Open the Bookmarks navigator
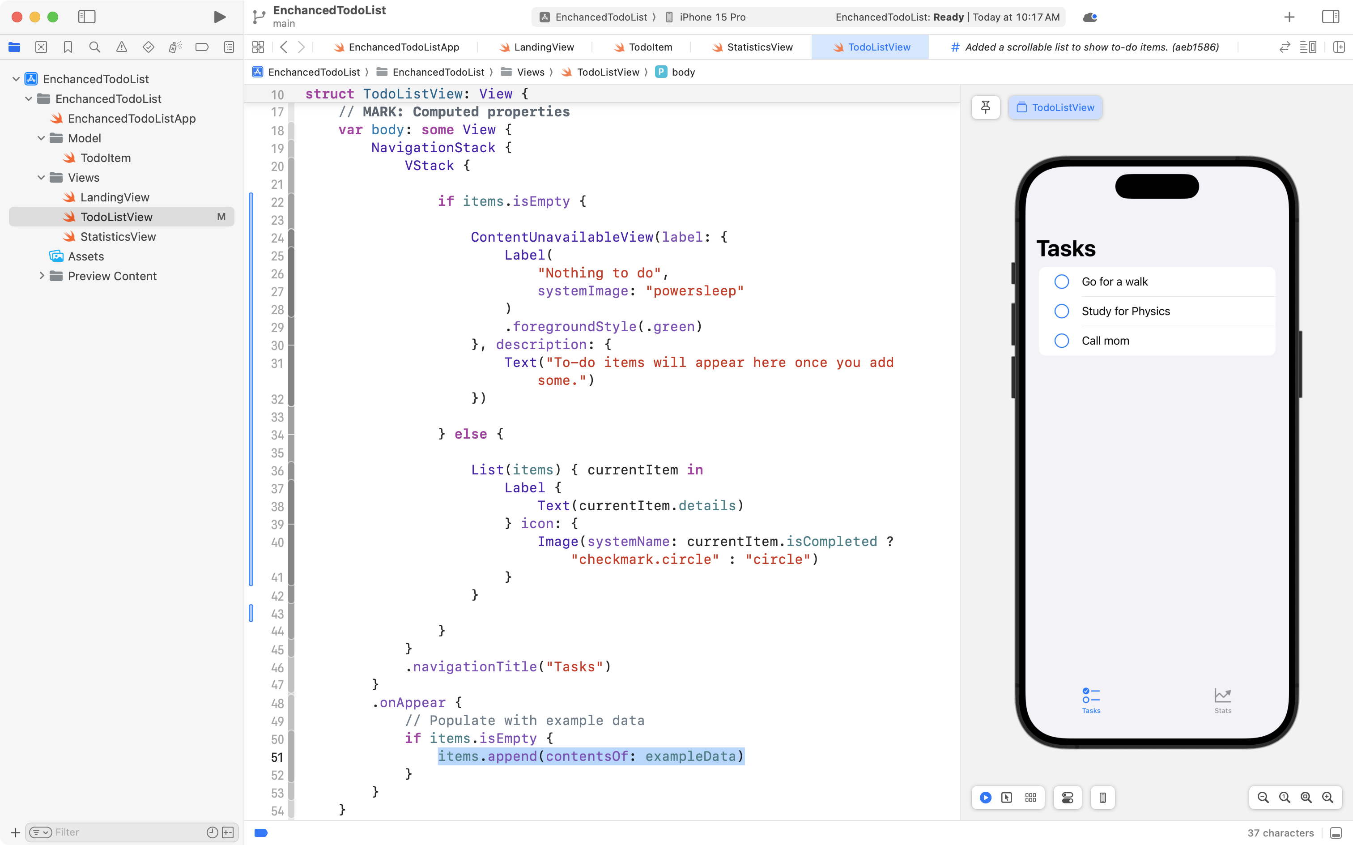The height and width of the screenshot is (845, 1353). click(x=68, y=47)
